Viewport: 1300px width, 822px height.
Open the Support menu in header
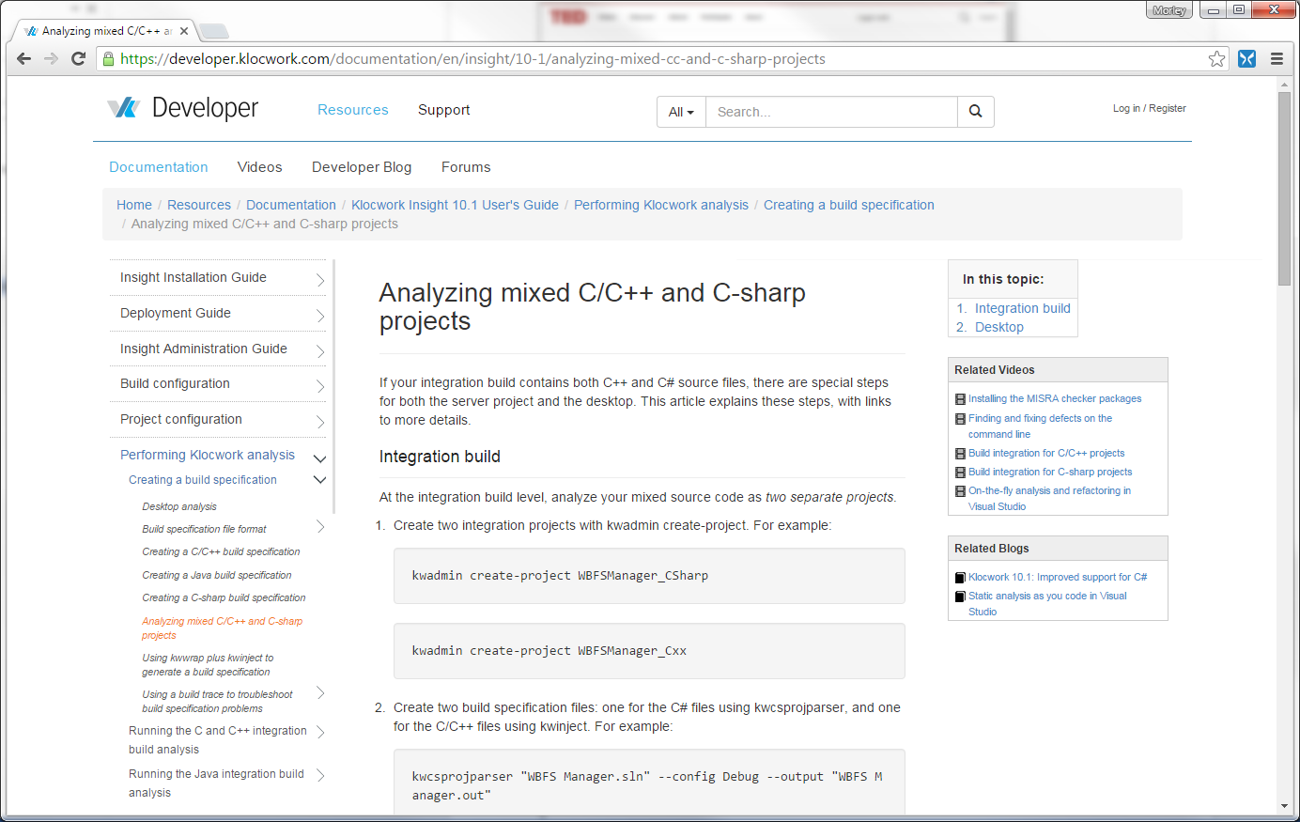click(x=444, y=110)
